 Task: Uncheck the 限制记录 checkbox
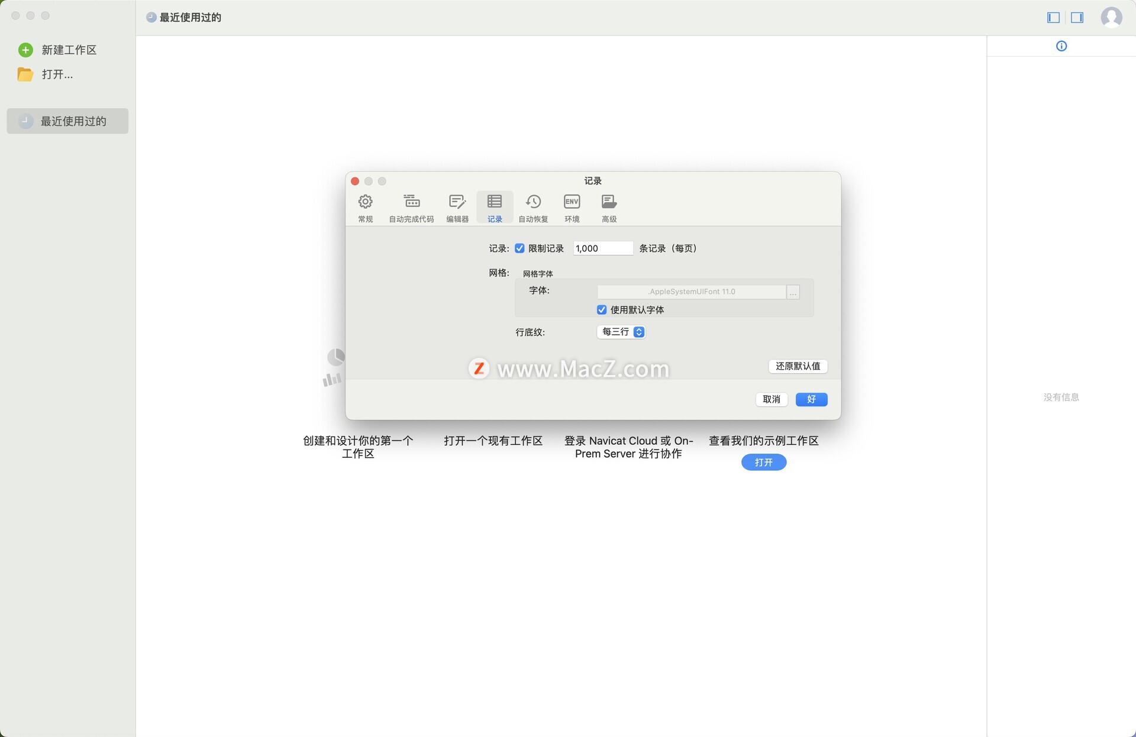pos(519,248)
